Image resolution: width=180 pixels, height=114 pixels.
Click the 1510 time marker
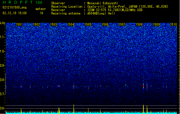[173, 24]
